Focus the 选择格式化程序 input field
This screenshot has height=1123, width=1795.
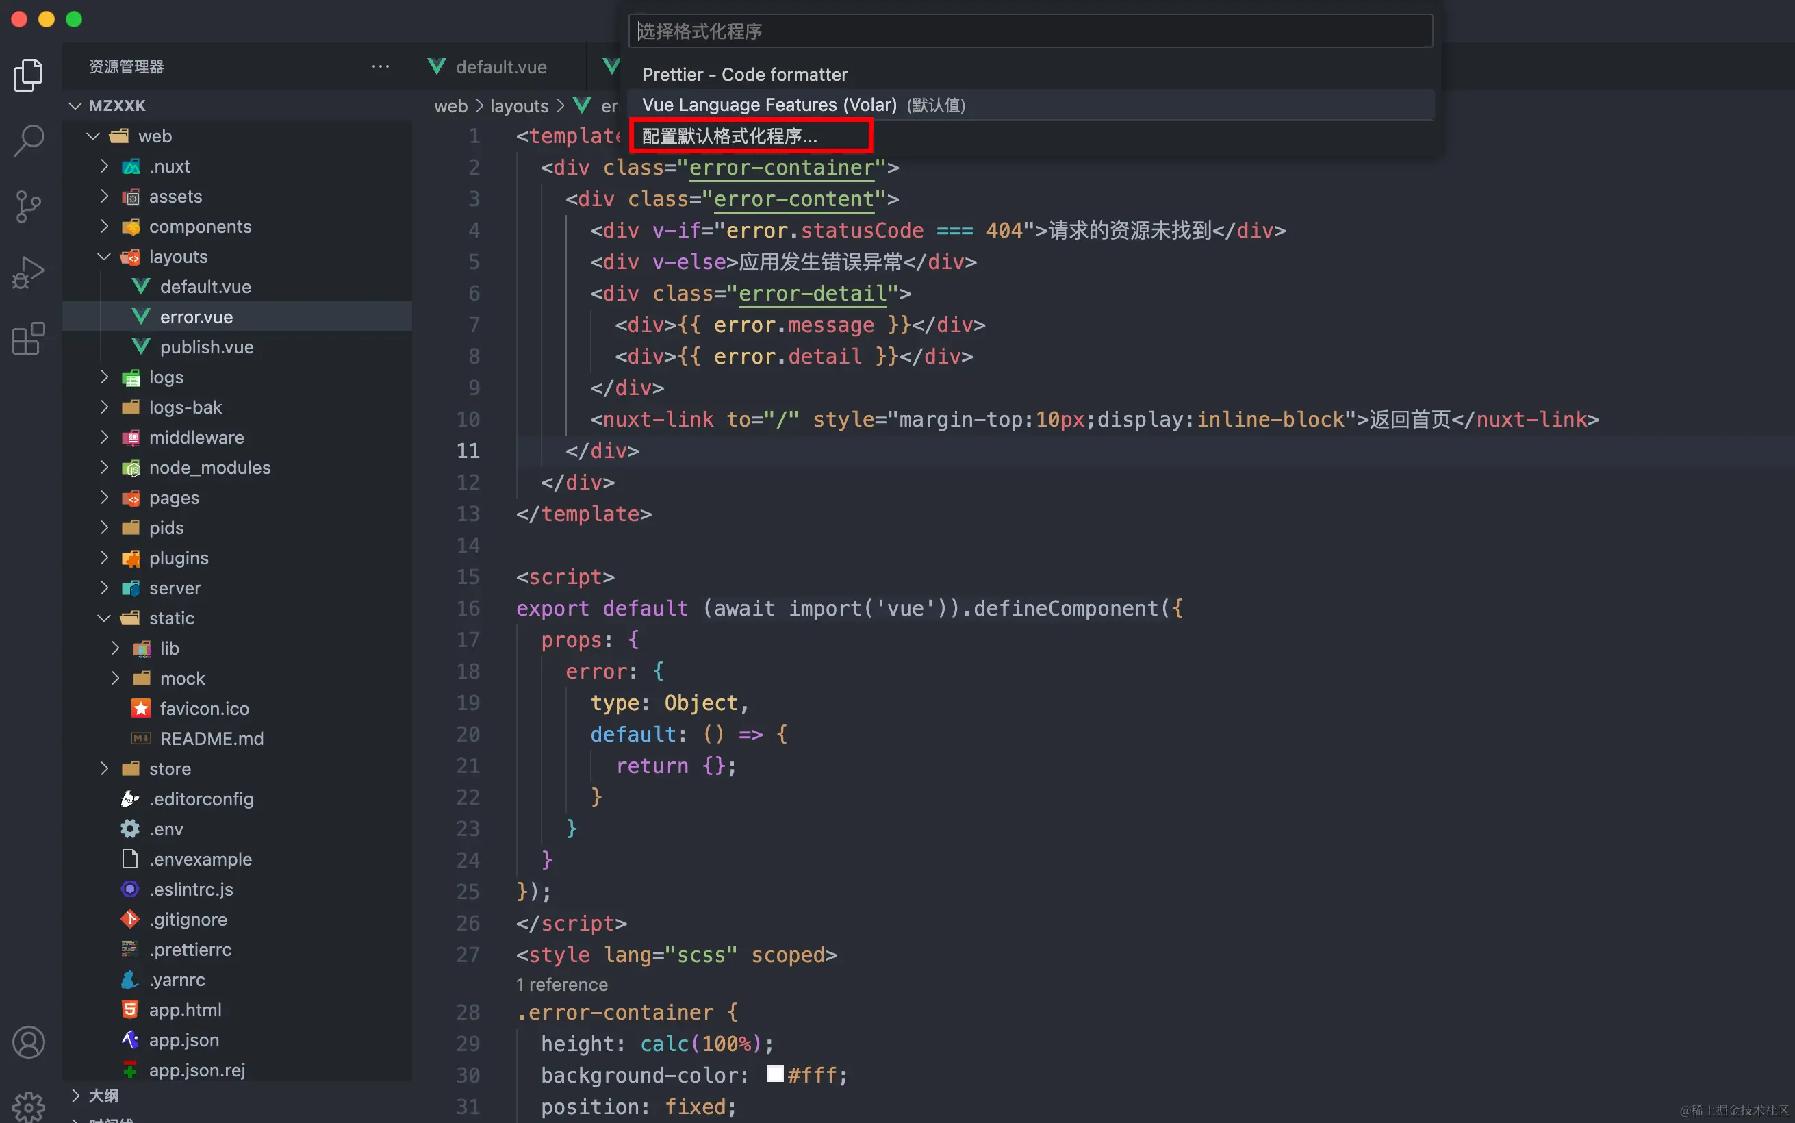tap(1030, 31)
